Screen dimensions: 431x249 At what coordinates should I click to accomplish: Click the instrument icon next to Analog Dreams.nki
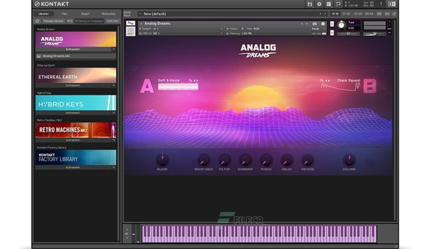(39, 56)
